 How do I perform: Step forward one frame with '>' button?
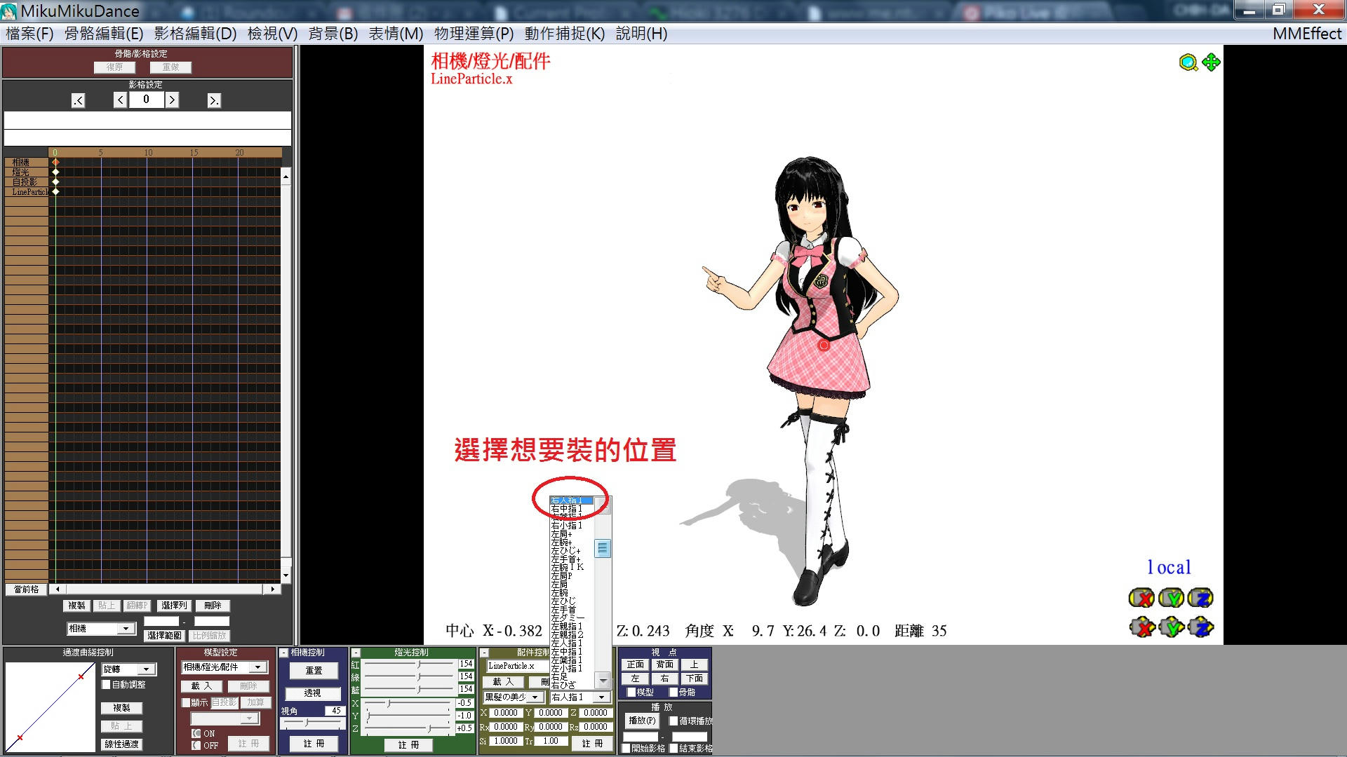(172, 100)
